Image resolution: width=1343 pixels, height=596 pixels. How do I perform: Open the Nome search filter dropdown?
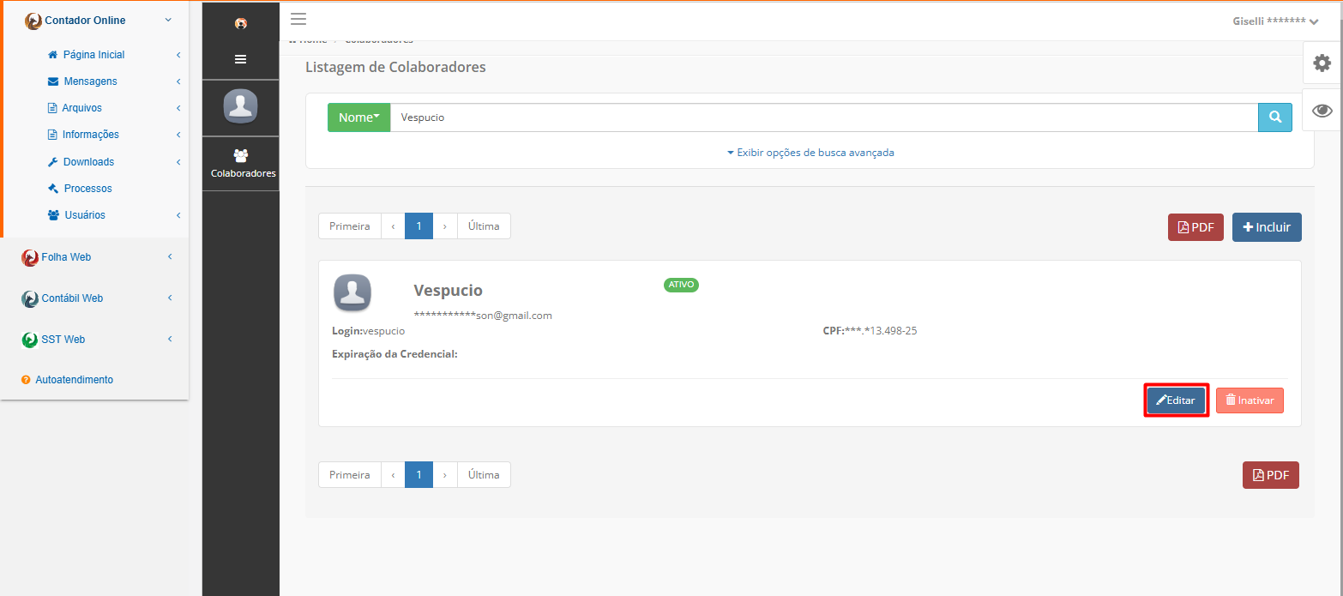coord(358,117)
